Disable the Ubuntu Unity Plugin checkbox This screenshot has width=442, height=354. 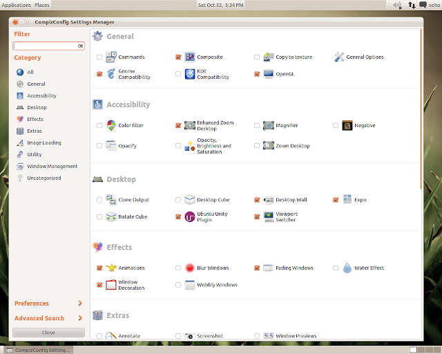tap(178, 217)
